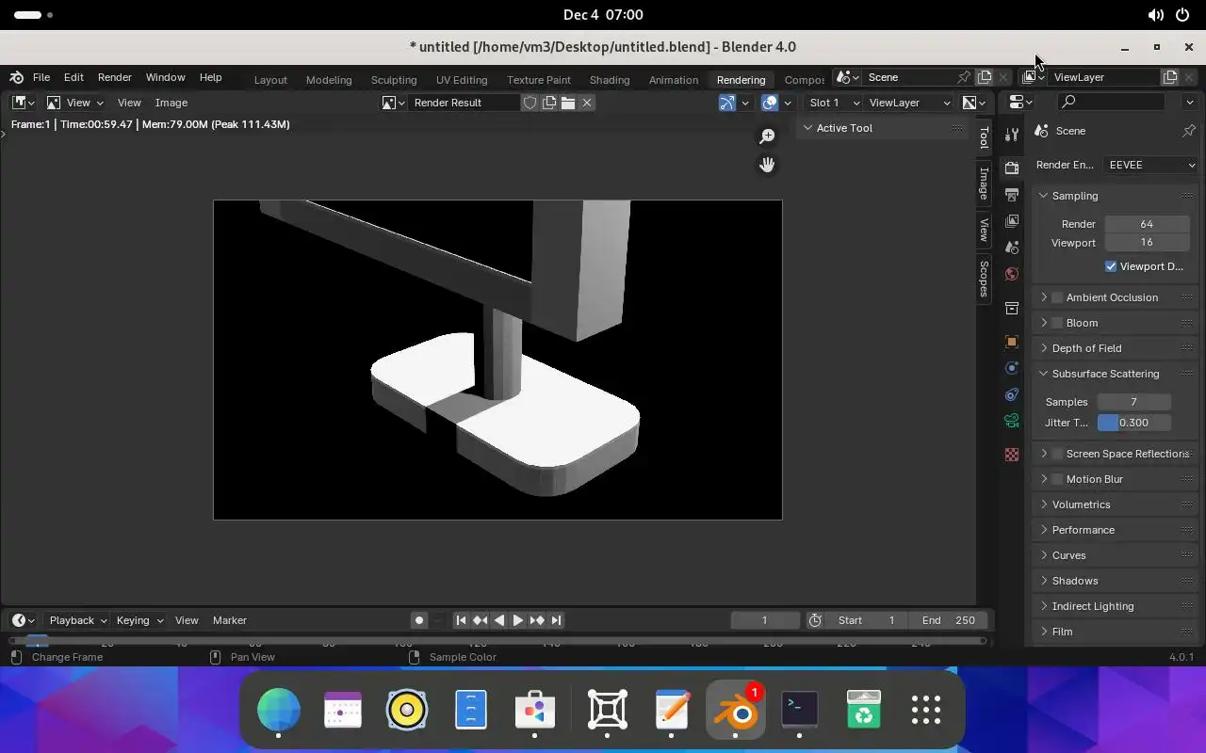Viewport: 1206px width, 753px height.
Task: Click the pan hand icon in the viewer
Action: point(767,165)
